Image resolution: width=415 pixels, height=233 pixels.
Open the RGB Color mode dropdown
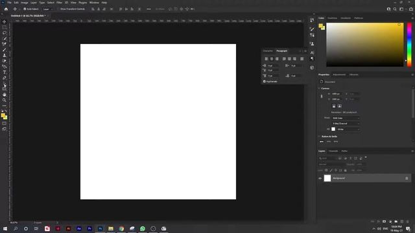(x=346, y=118)
